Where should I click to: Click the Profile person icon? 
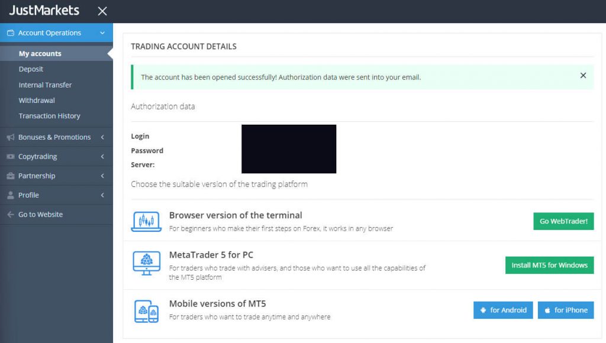(10, 195)
